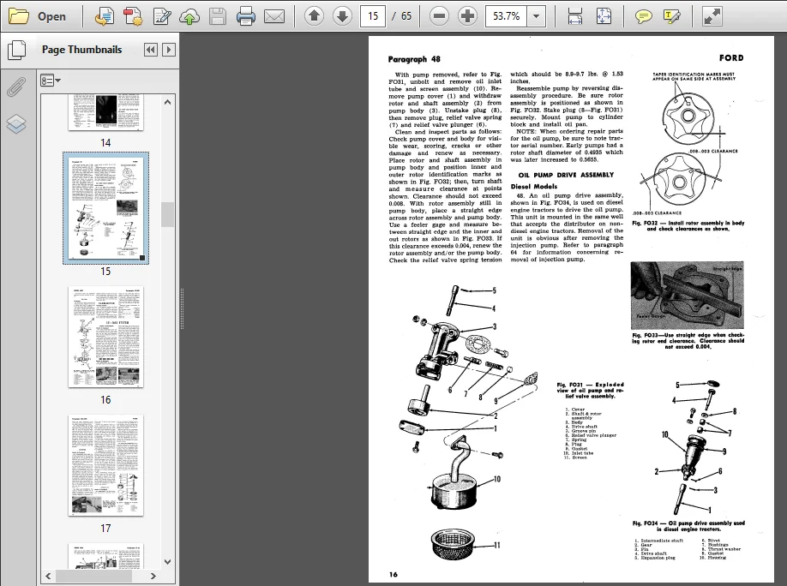Select page 14 thumbnail
Image resolution: width=787 pixels, height=586 pixels.
pyautogui.click(x=105, y=112)
